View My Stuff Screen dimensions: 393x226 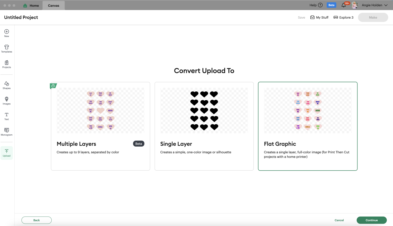click(x=319, y=17)
